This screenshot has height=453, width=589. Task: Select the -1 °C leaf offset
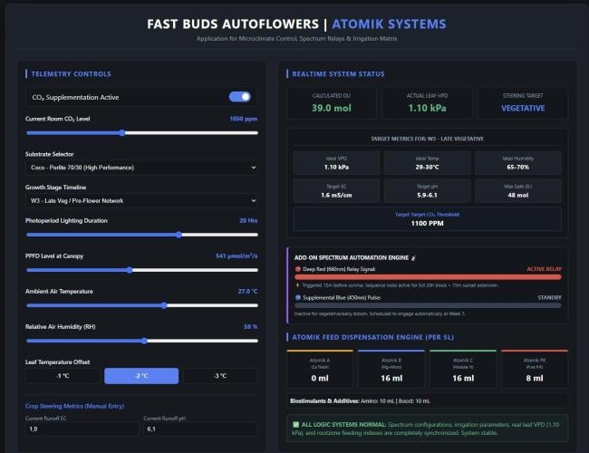[63, 376]
